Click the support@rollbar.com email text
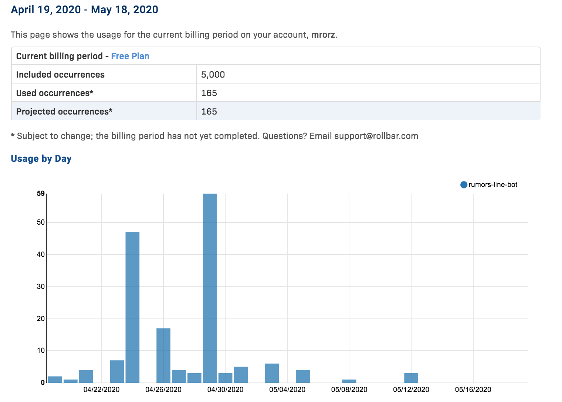The height and width of the screenshot is (402, 562). click(x=376, y=136)
